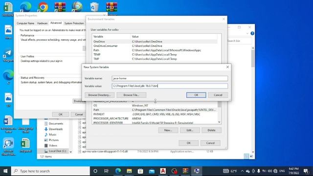Switch to the Hardware tab

tap(43, 23)
